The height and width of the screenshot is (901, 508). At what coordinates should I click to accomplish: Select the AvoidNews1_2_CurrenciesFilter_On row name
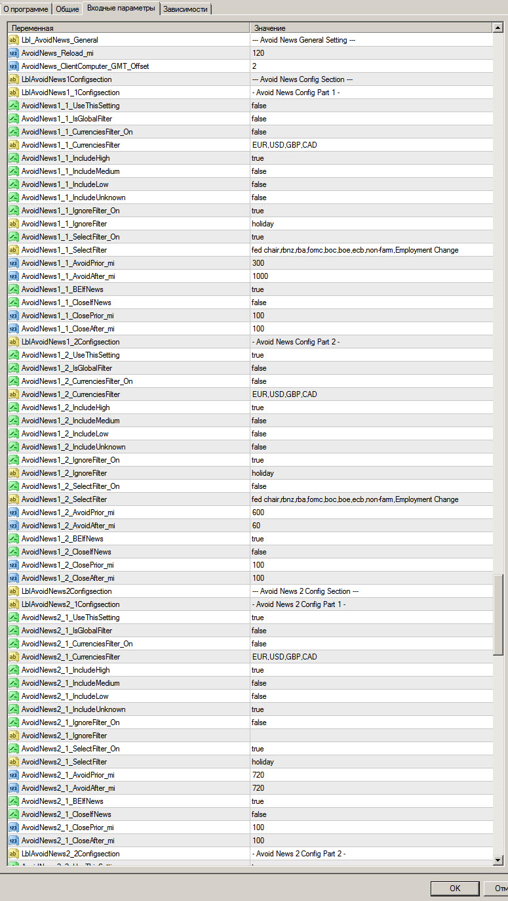click(x=77, y=381)
